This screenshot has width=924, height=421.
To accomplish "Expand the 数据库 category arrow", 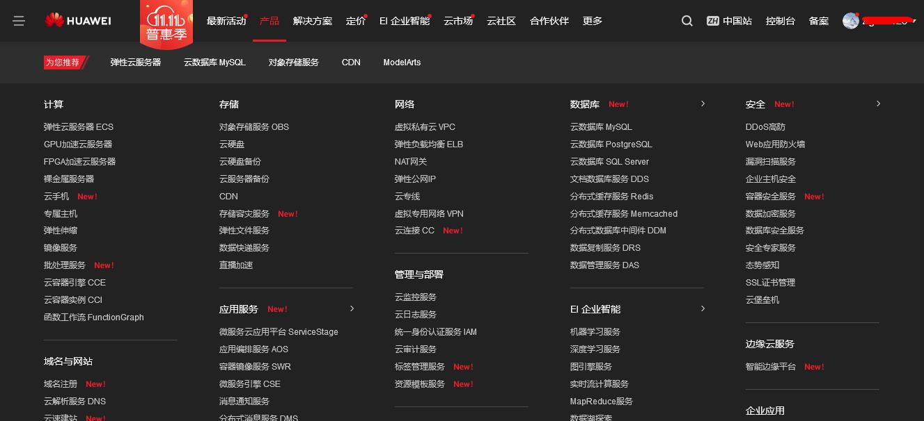I will tap(703, 104).
